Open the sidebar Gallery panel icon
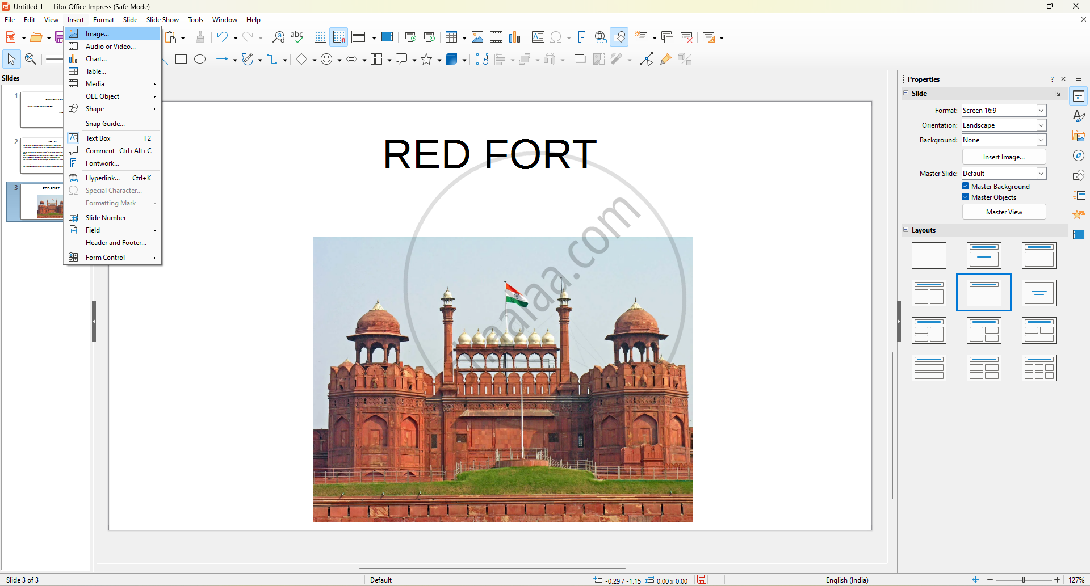The image size is (1090, 586). click(1079, 136)
